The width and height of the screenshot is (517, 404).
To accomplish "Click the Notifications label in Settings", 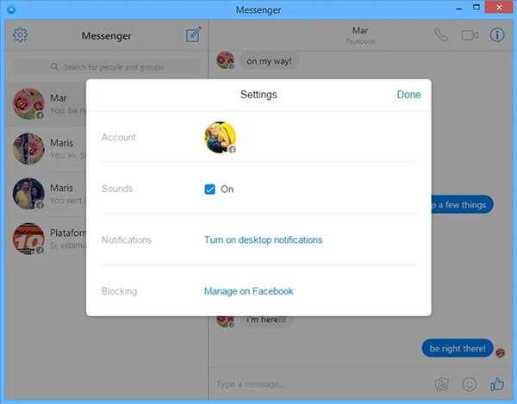I will pyautogui.click(x=127, y=239).
